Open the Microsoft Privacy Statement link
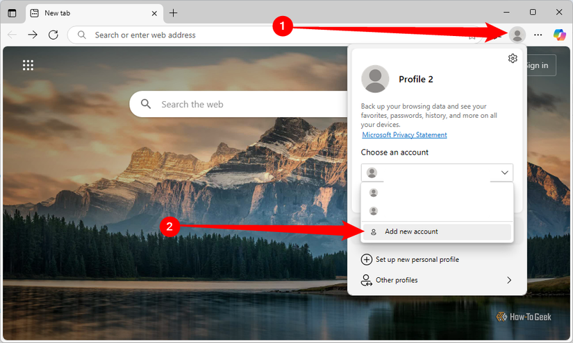Image resolution: width=573 pixels, height=343 pixels. pos(404,135)
